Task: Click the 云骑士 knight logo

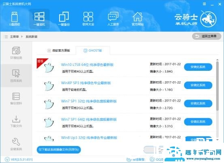Action: [208, 19]
